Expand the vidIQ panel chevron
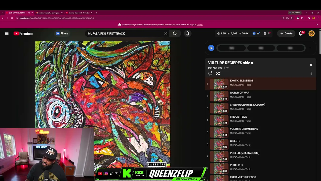 (310, 48)
